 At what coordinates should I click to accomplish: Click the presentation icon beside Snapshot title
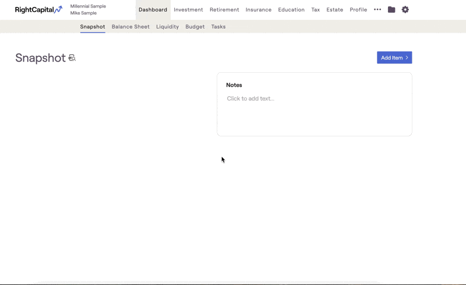pyautogui.click(x=72, y=58)
